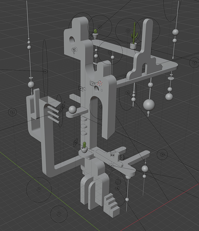
Task: Select the sphere resting on the small ledge
Action: coord(72,109)
